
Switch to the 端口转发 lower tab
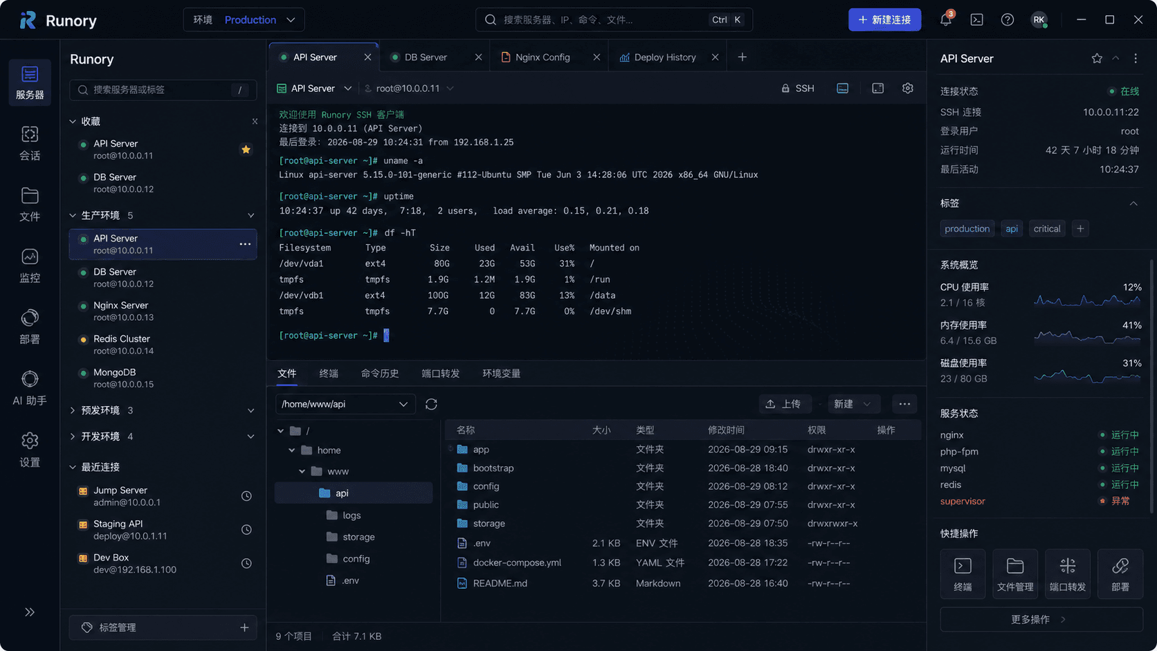pos(441,374)
